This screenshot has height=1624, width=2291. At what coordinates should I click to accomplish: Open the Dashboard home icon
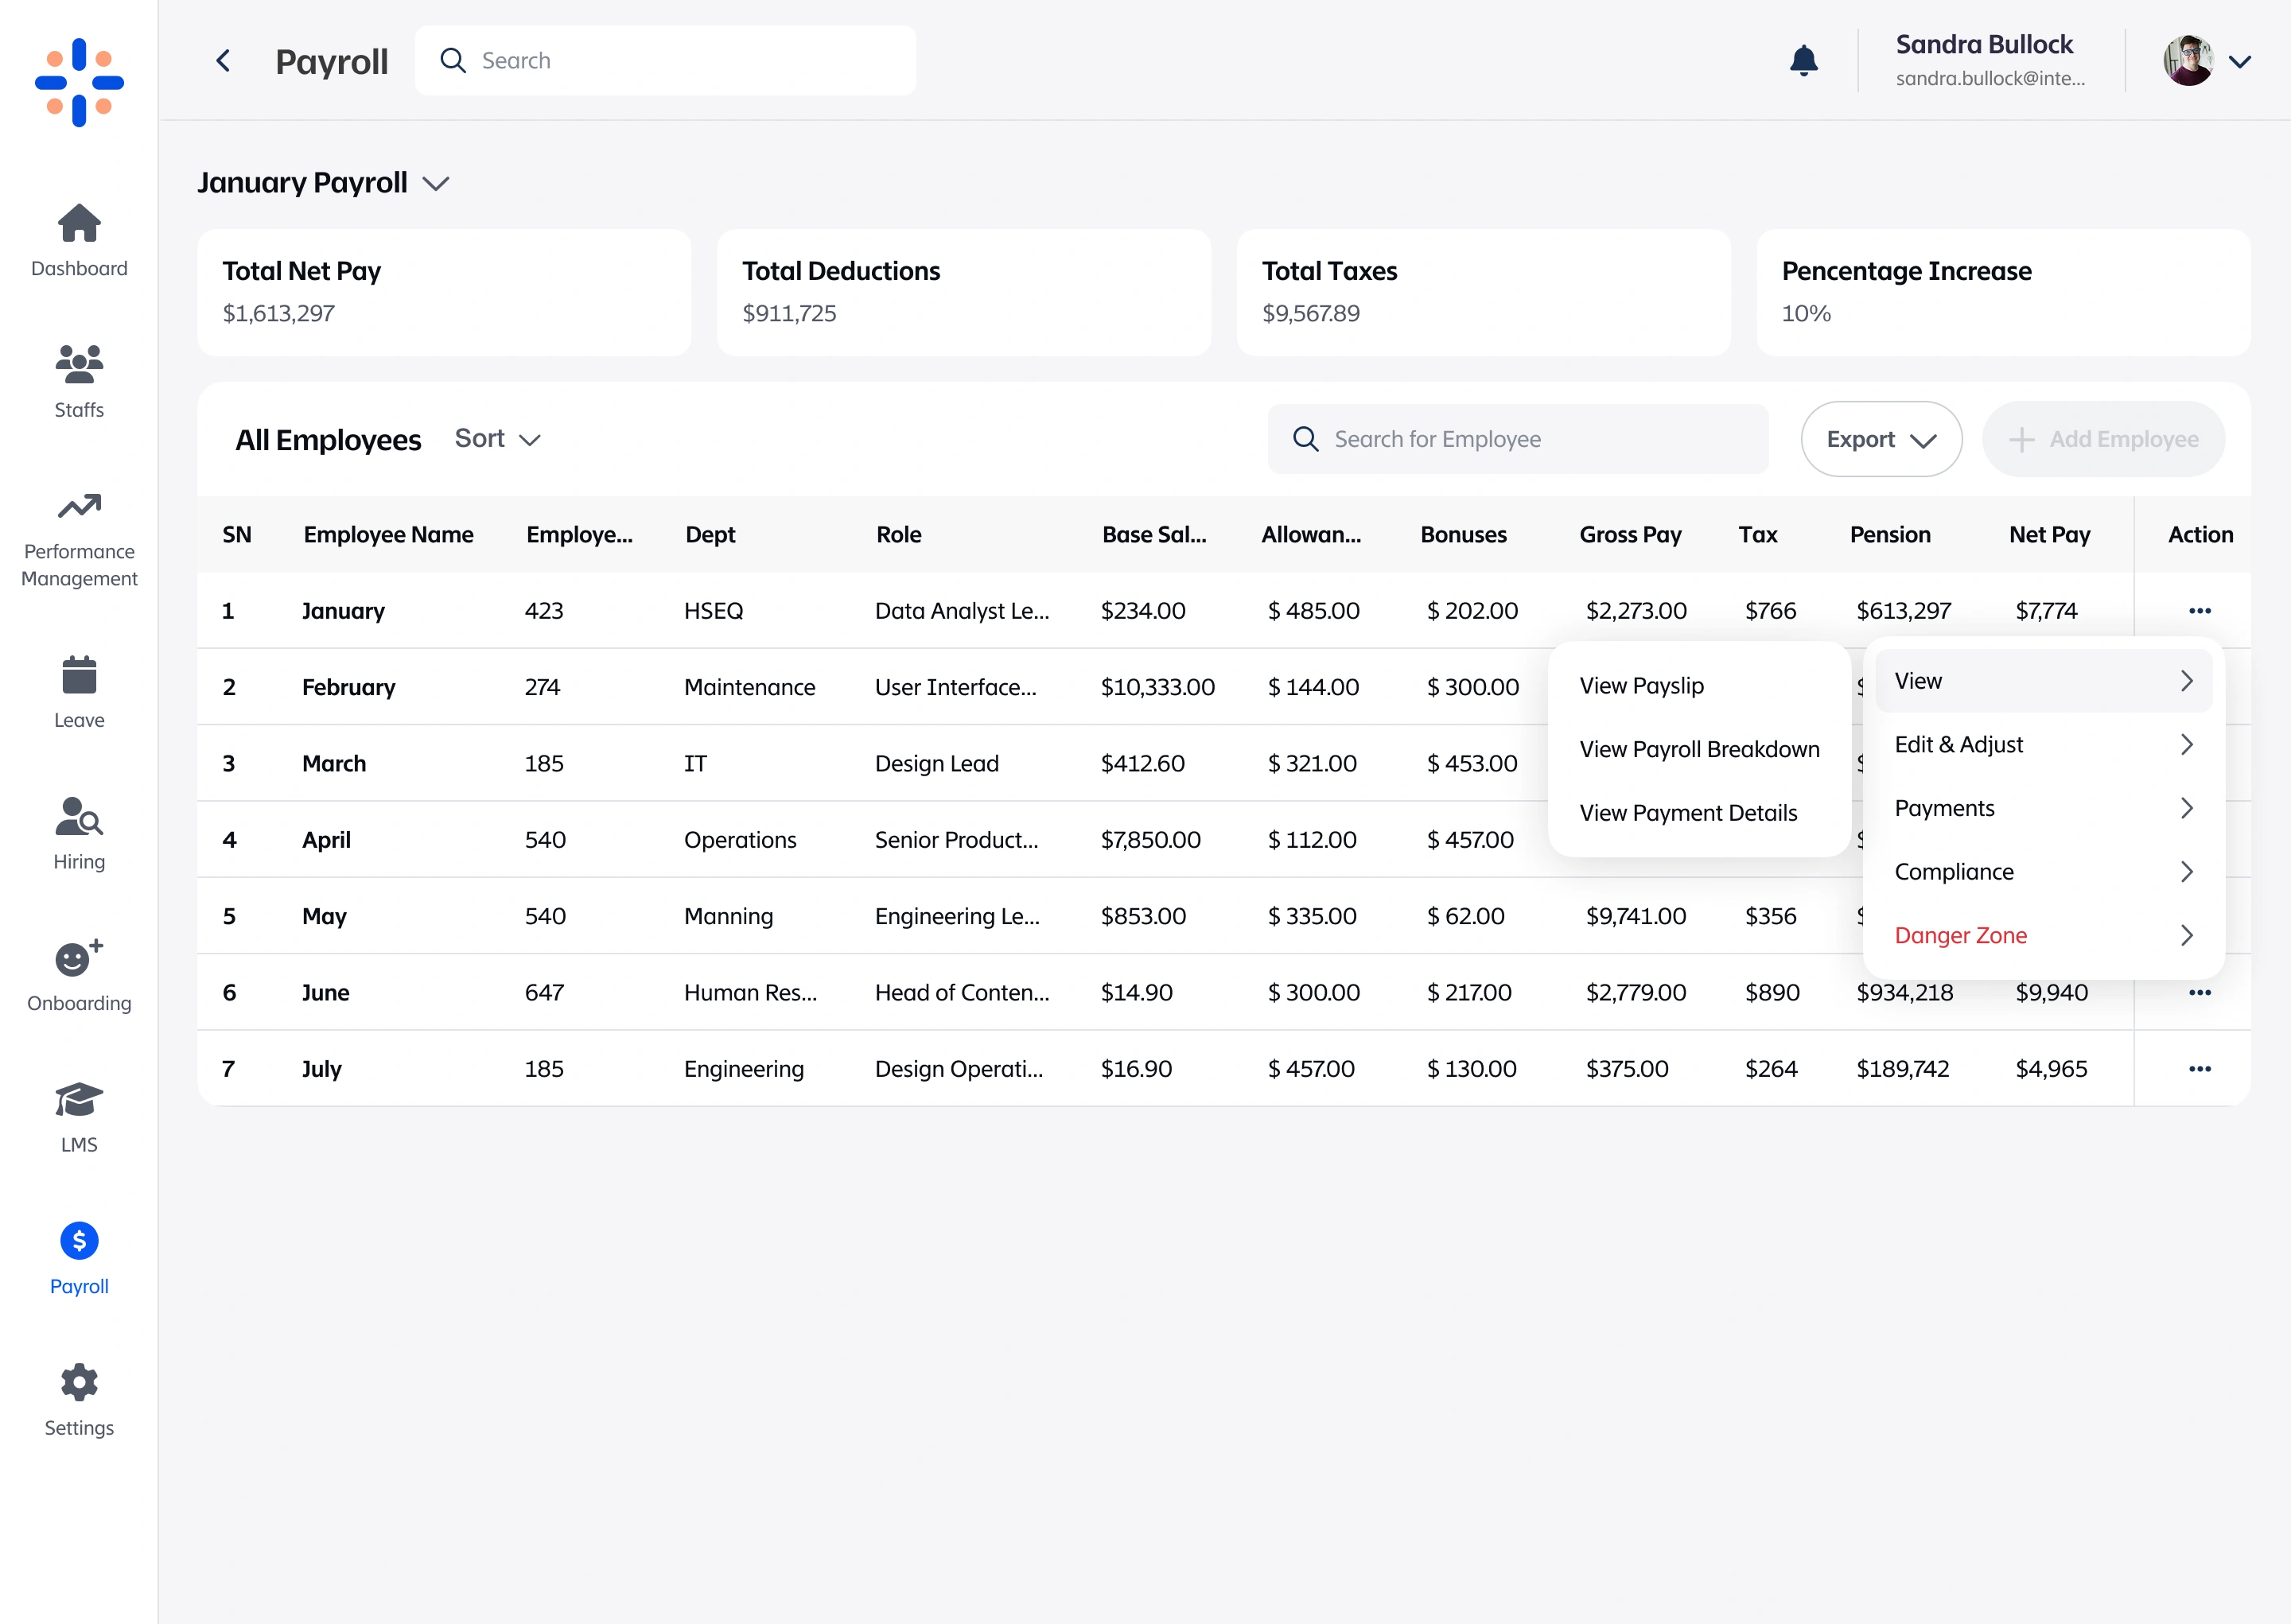(x=79, y=224)
